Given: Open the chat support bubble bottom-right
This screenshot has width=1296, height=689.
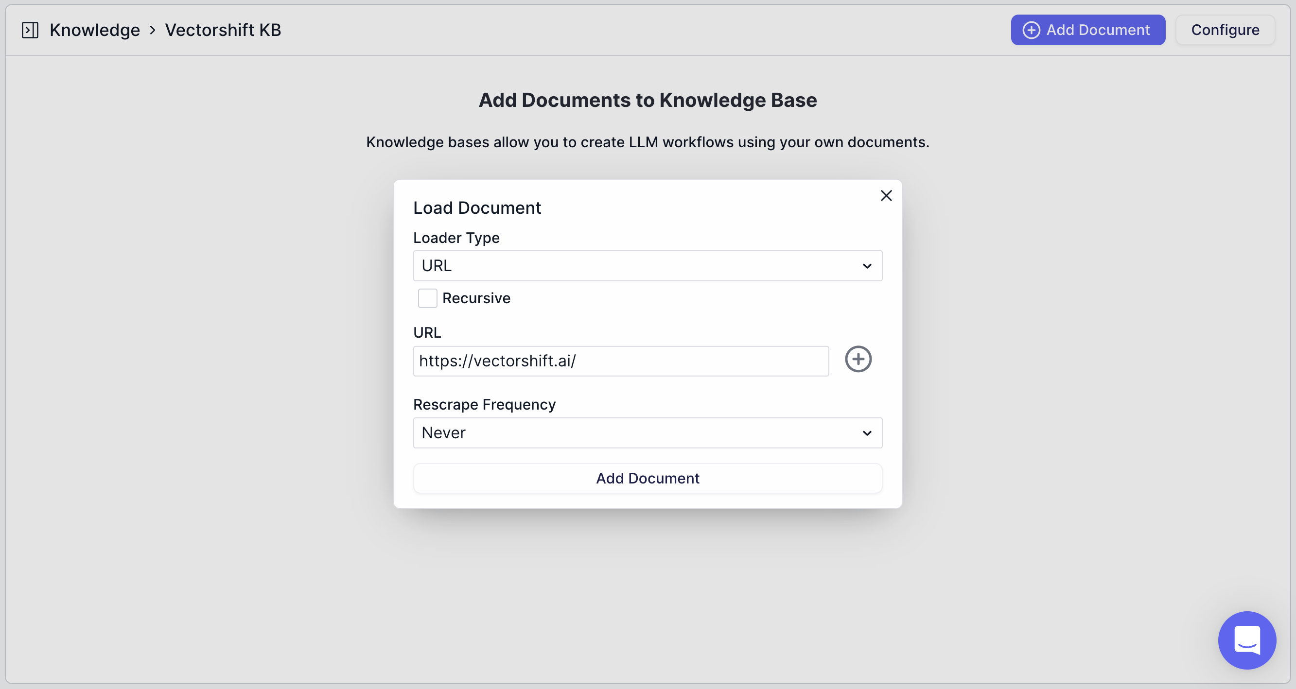Looking at the screenshot, I should (1247, 640).
